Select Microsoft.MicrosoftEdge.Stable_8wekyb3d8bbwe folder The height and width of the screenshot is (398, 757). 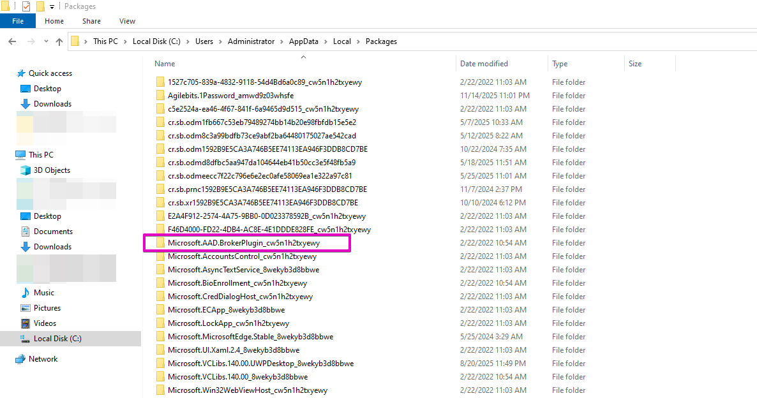point(251,337)
